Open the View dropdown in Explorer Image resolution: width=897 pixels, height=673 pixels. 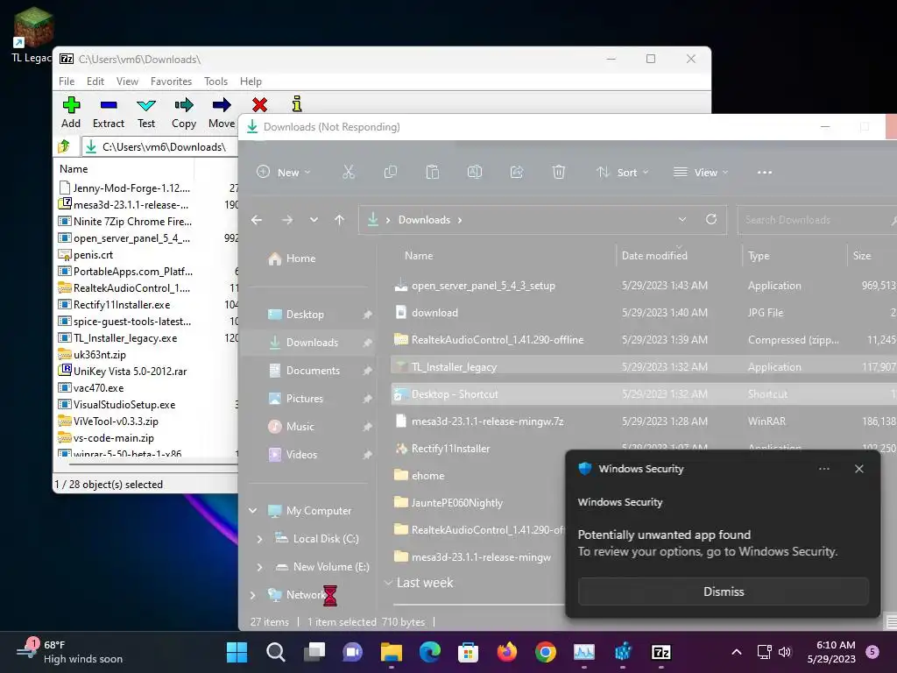point(701,173)
